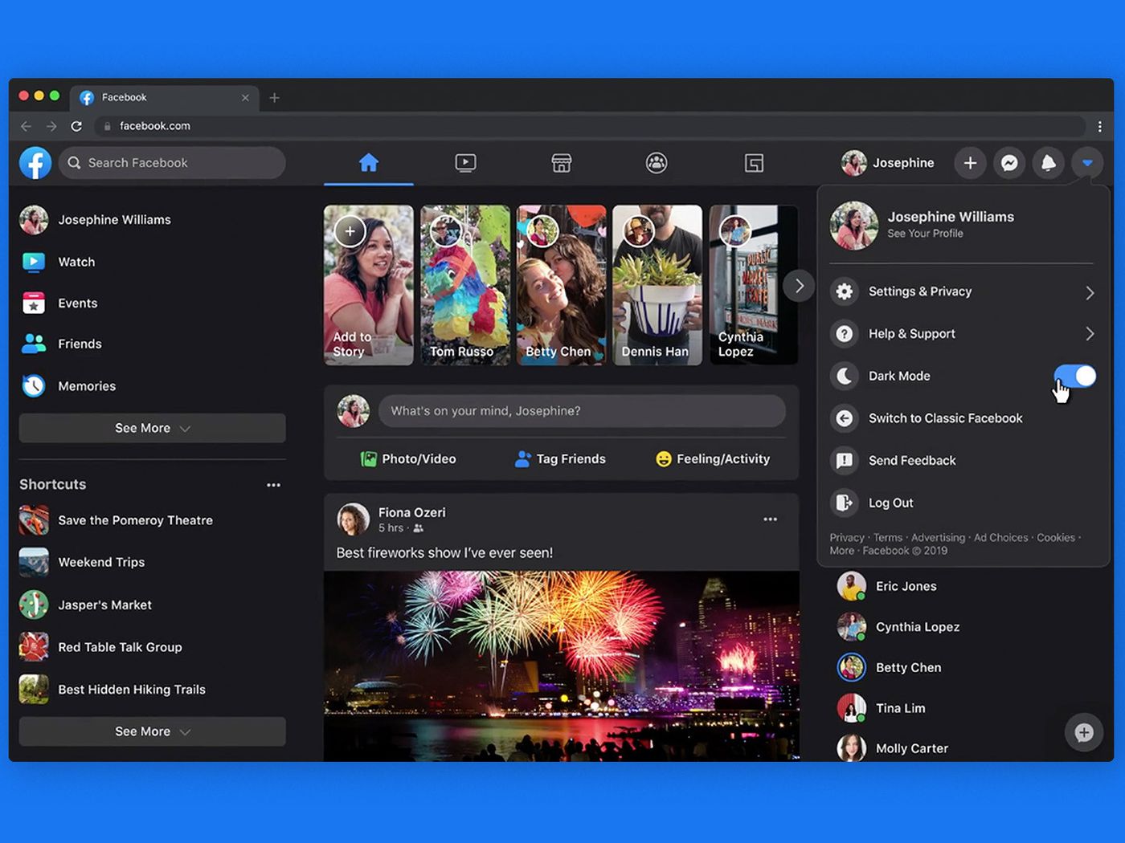Open Messenger from the header
The image size is (1125, 843).
pos(1009,163)
